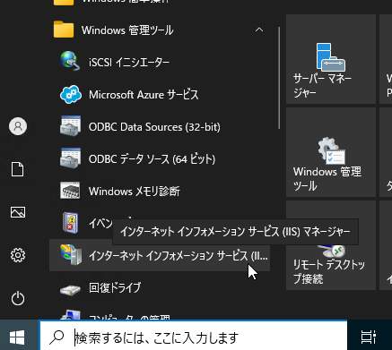Open iSCSI イニシエーター globe icon
Image resolution: width=392 pixels, height=350 pixels.
(x=70, y=61)
